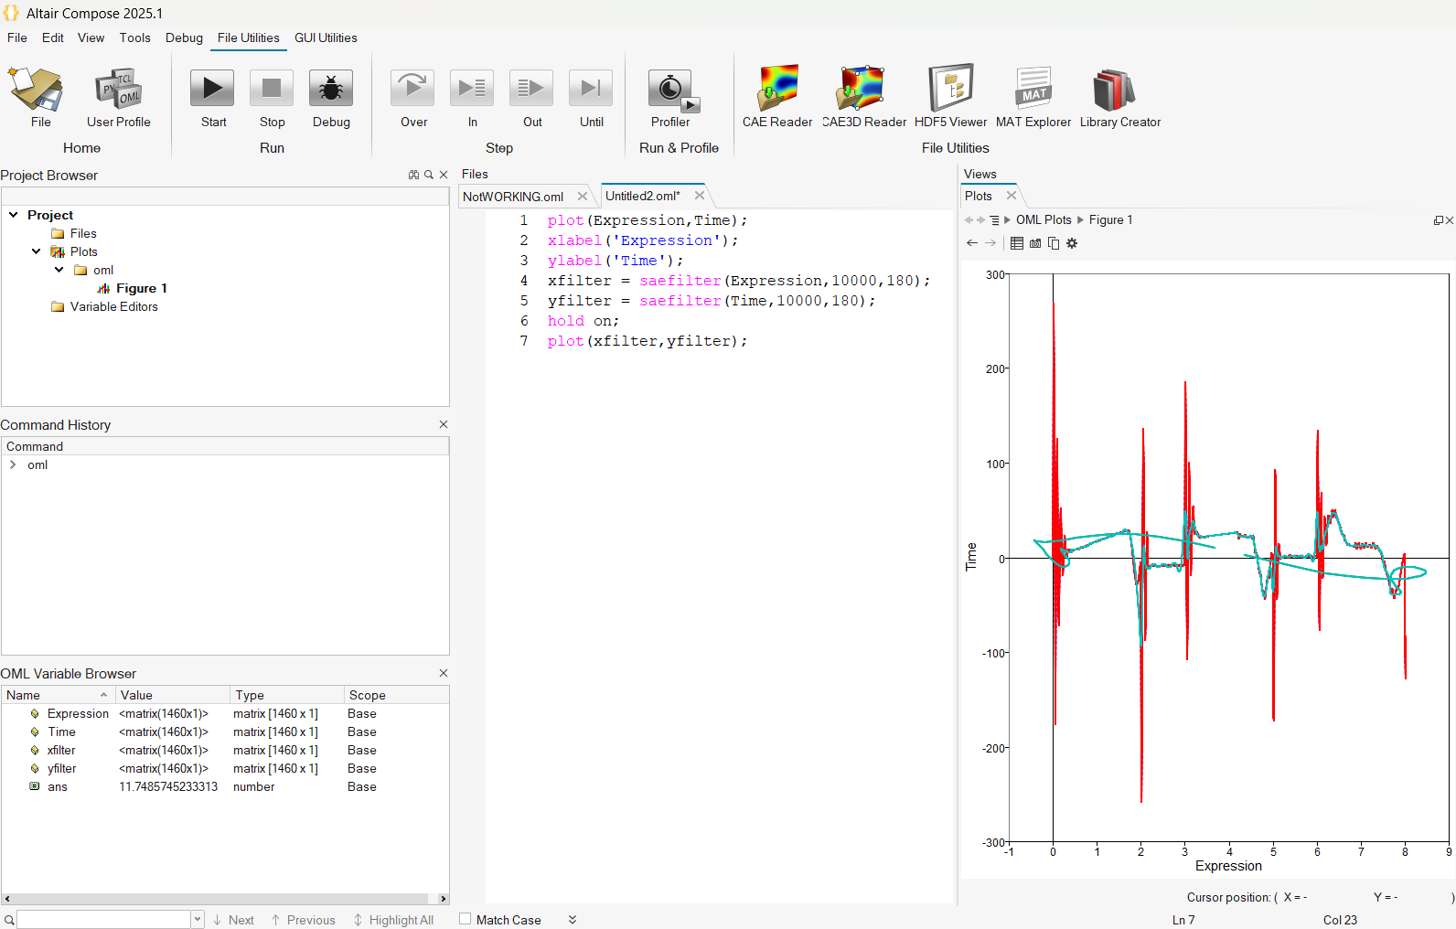Collapse the Project tree node
The width and height of the screenshot is (1456, 929).
(x=14, y=215)
